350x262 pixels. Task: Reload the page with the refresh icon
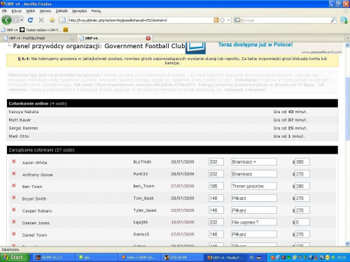[x=30, y=20]
